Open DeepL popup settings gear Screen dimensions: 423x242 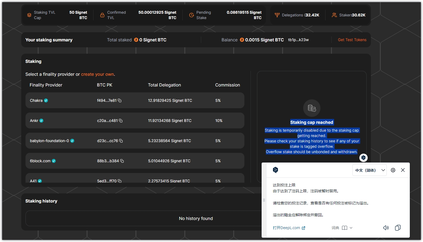393,170
